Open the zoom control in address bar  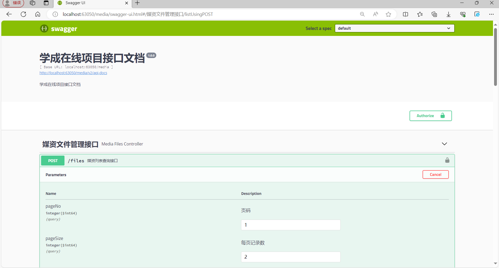pos(362,14)
